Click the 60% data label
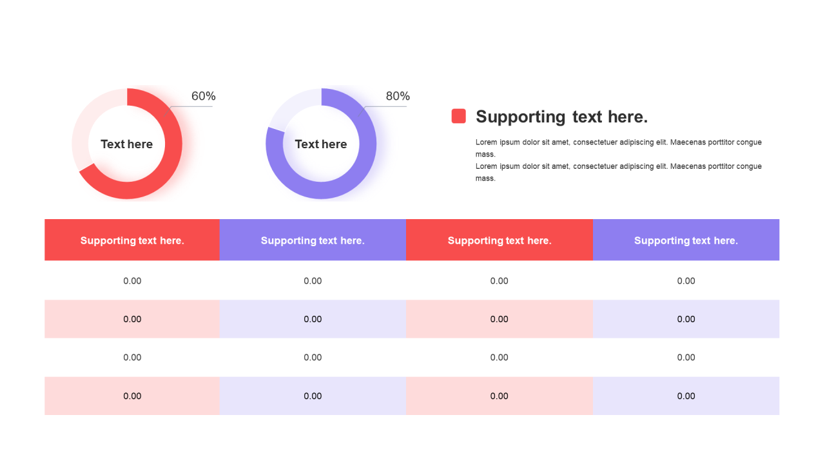 204,96
